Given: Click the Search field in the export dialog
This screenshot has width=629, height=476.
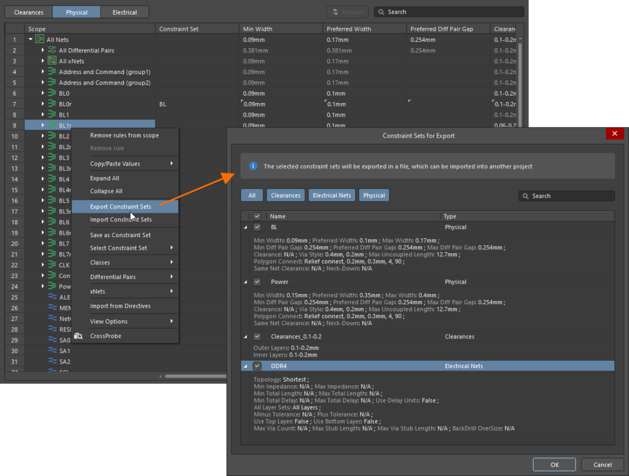Looking at the screenshot, I should coord(567,196).
